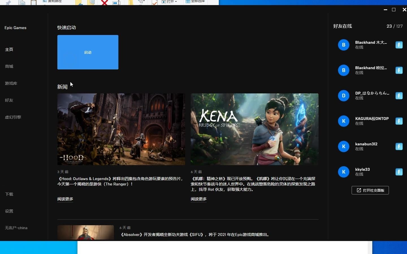Open the 虚幻引擎 Unreal Engine section

[13, 117]
